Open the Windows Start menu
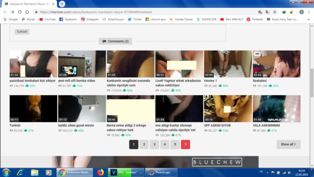 tap(6, 172)
